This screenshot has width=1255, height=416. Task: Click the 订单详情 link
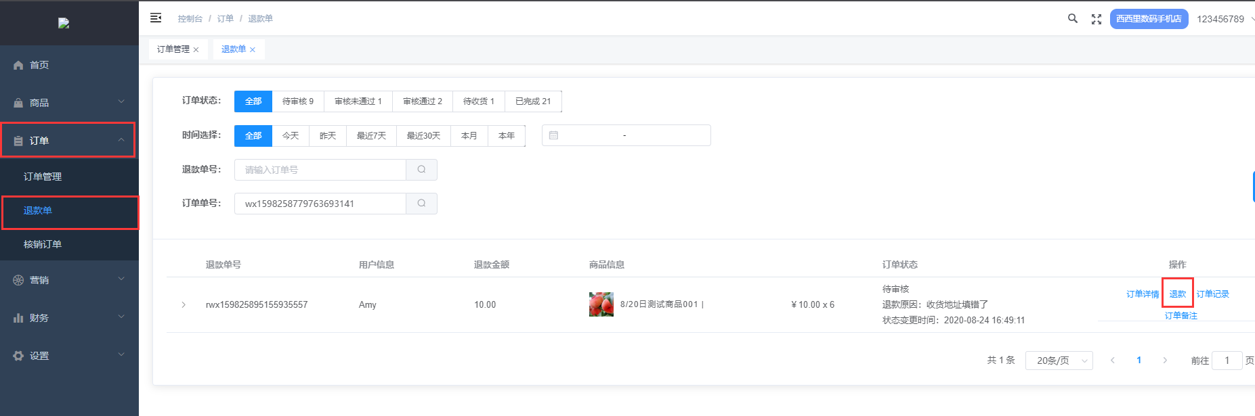(1142, 294)
